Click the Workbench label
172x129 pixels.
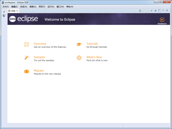[x=162, y=24]
